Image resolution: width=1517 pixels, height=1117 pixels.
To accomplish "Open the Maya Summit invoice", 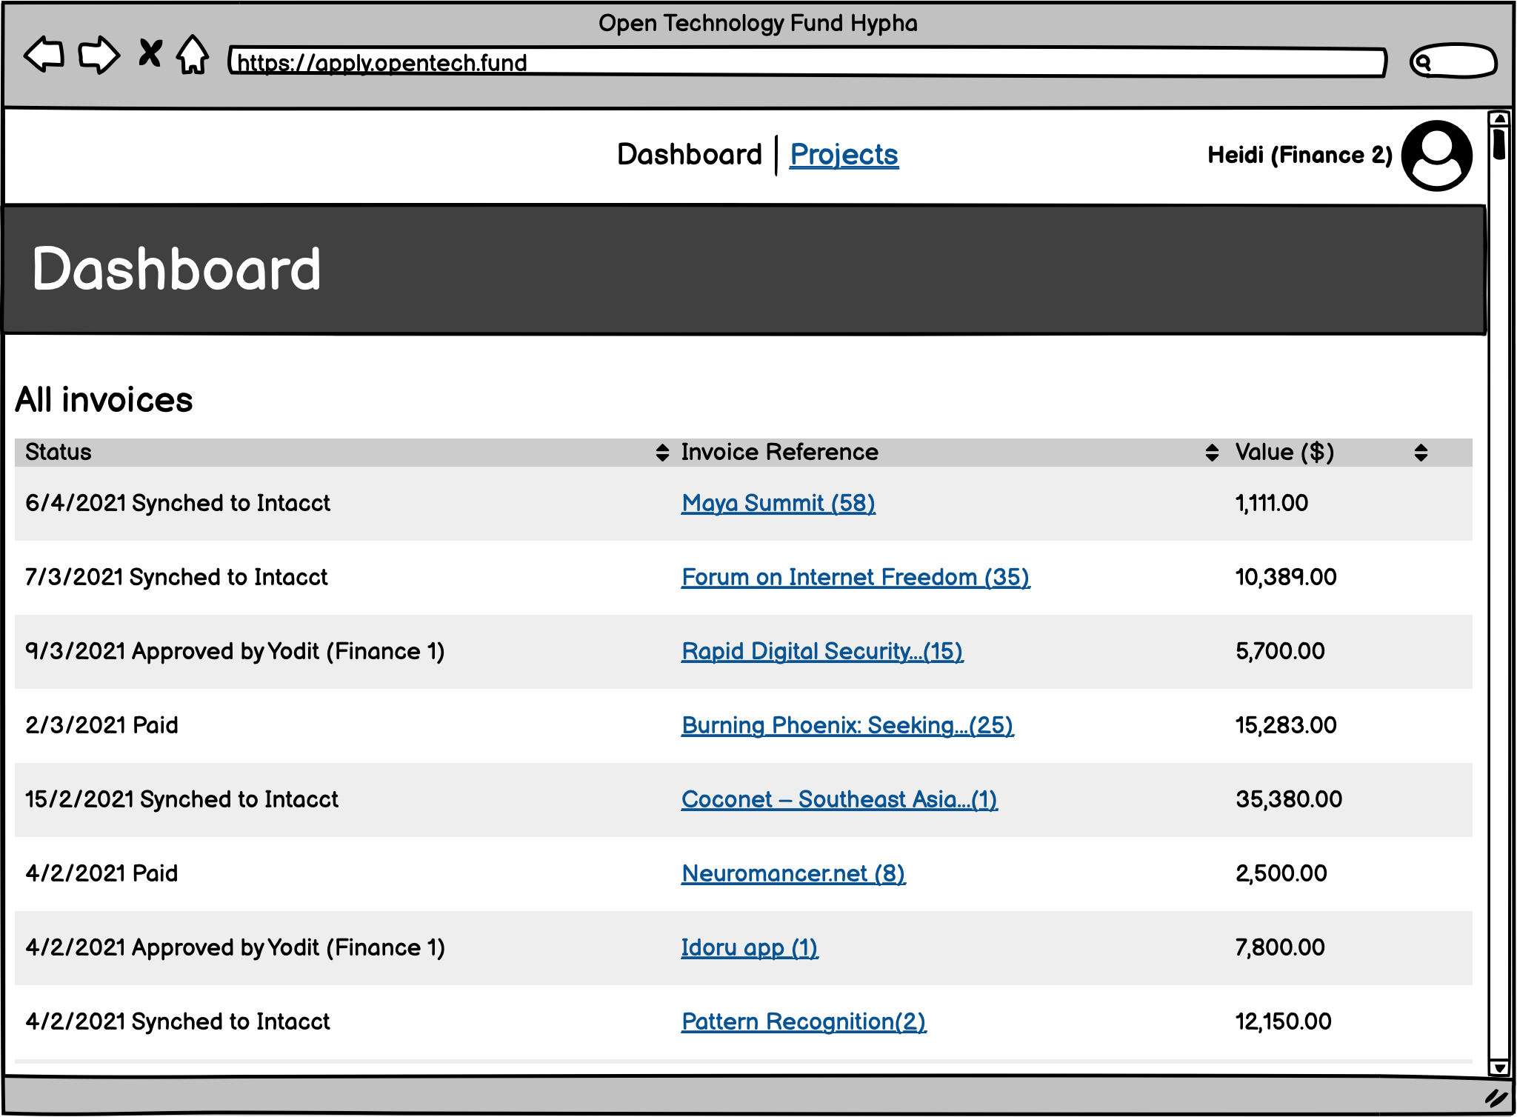I will pyautogui.click(x=778, y=503).
